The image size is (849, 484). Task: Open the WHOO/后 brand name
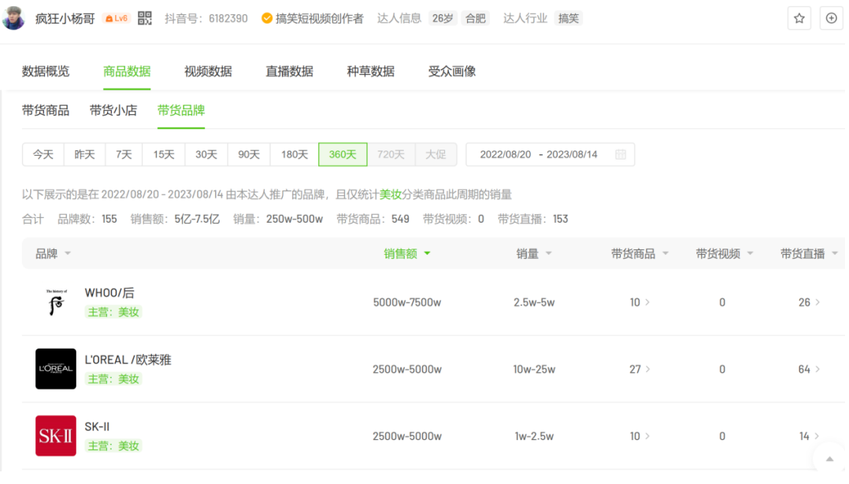(109, 293)
